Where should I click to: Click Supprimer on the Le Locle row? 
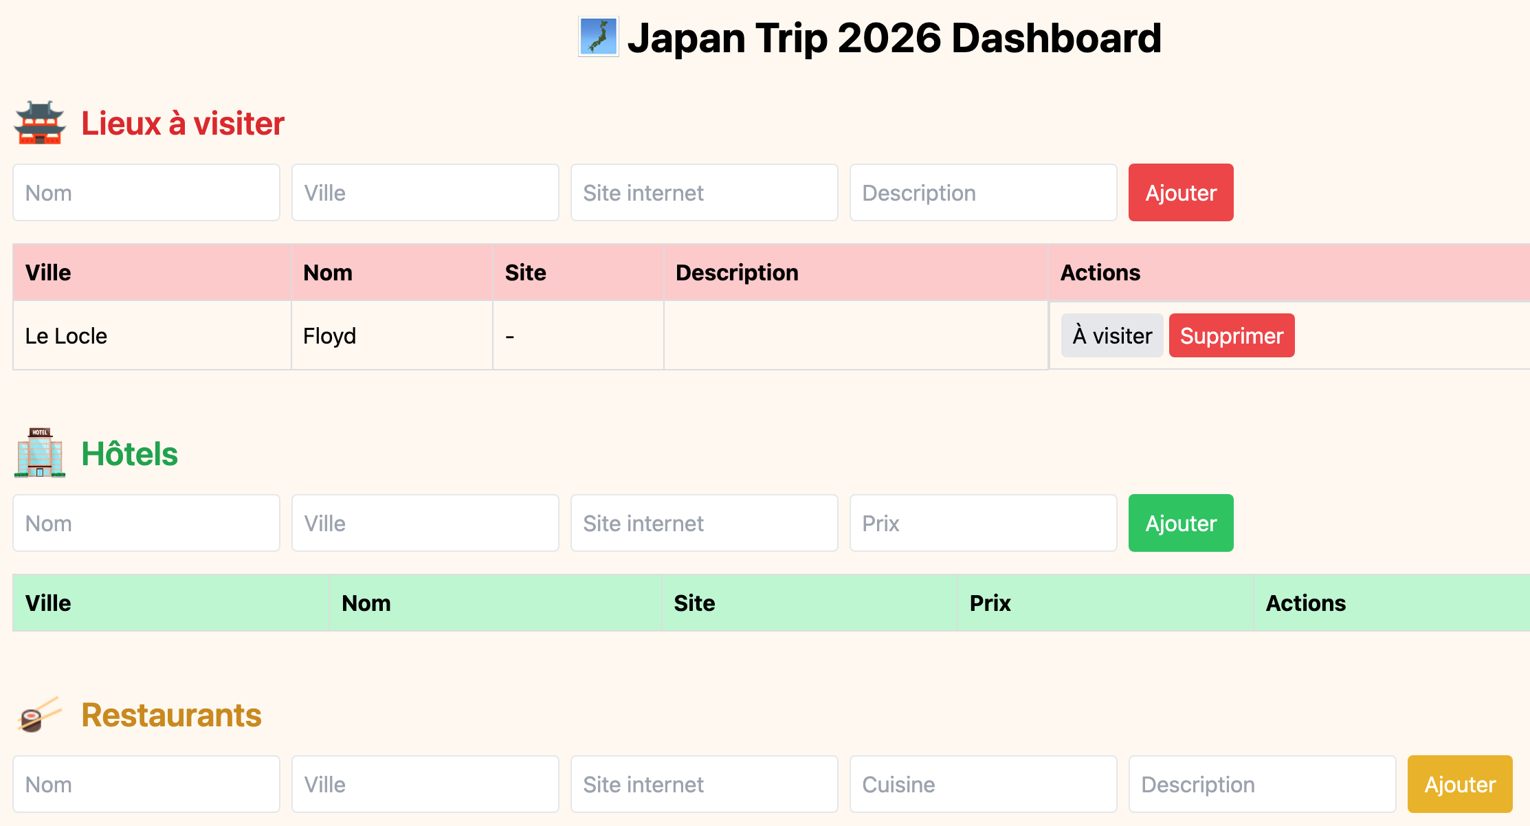[x=1231, y=335]
